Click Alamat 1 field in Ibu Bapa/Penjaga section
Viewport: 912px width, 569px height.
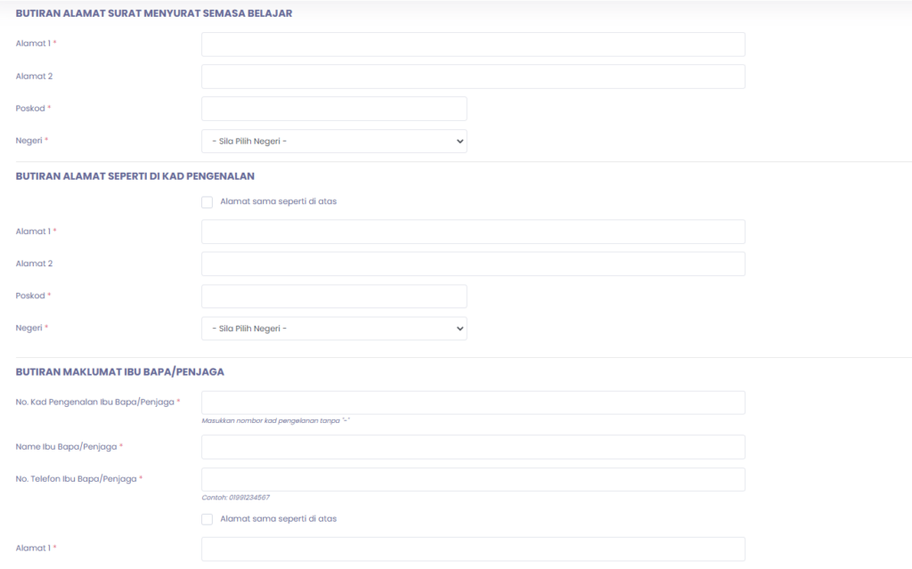tap(473, 549)
